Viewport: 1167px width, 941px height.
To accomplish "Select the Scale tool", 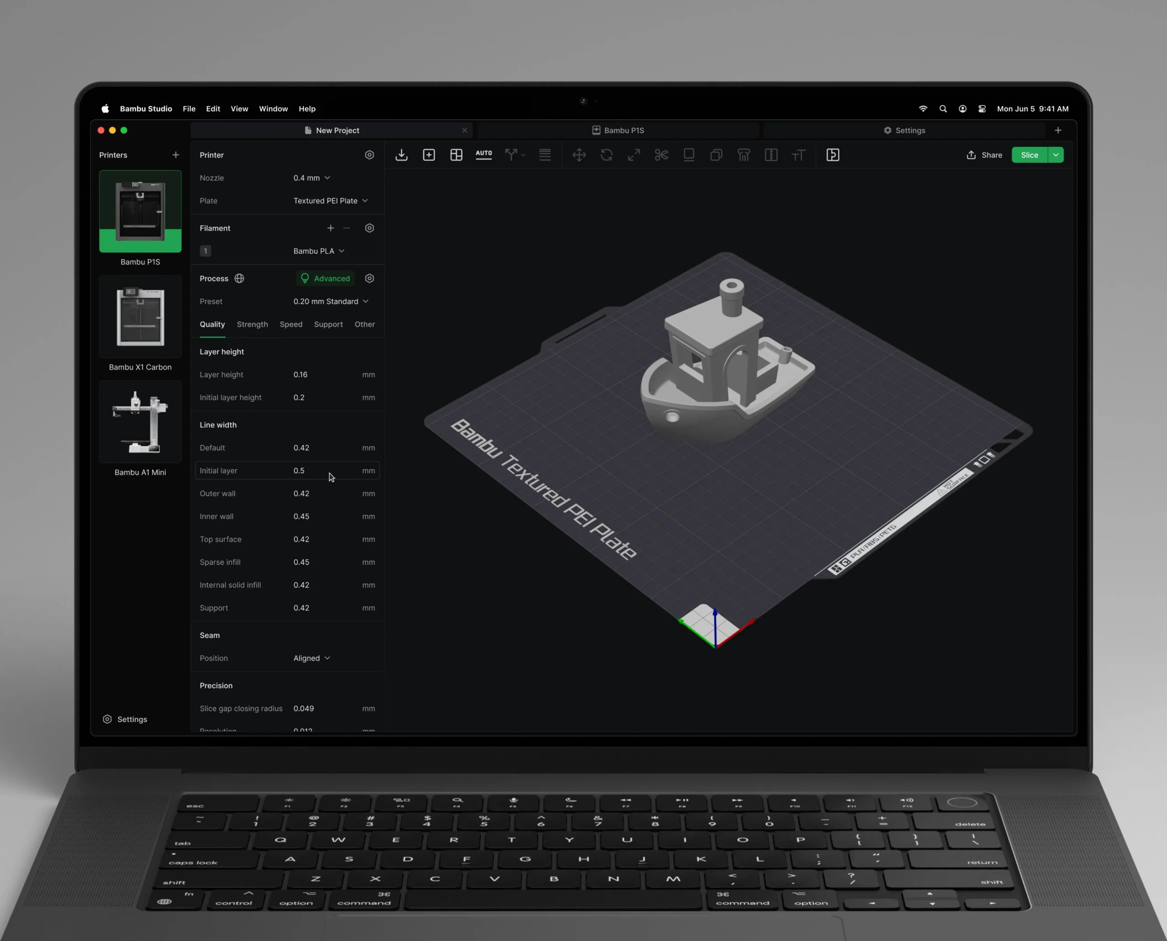I will click(634, 155).
